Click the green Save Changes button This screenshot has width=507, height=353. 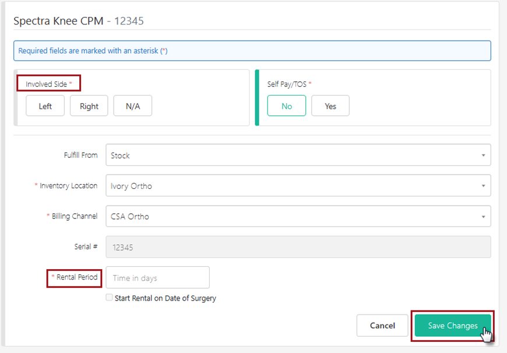(x=453, y=326)
